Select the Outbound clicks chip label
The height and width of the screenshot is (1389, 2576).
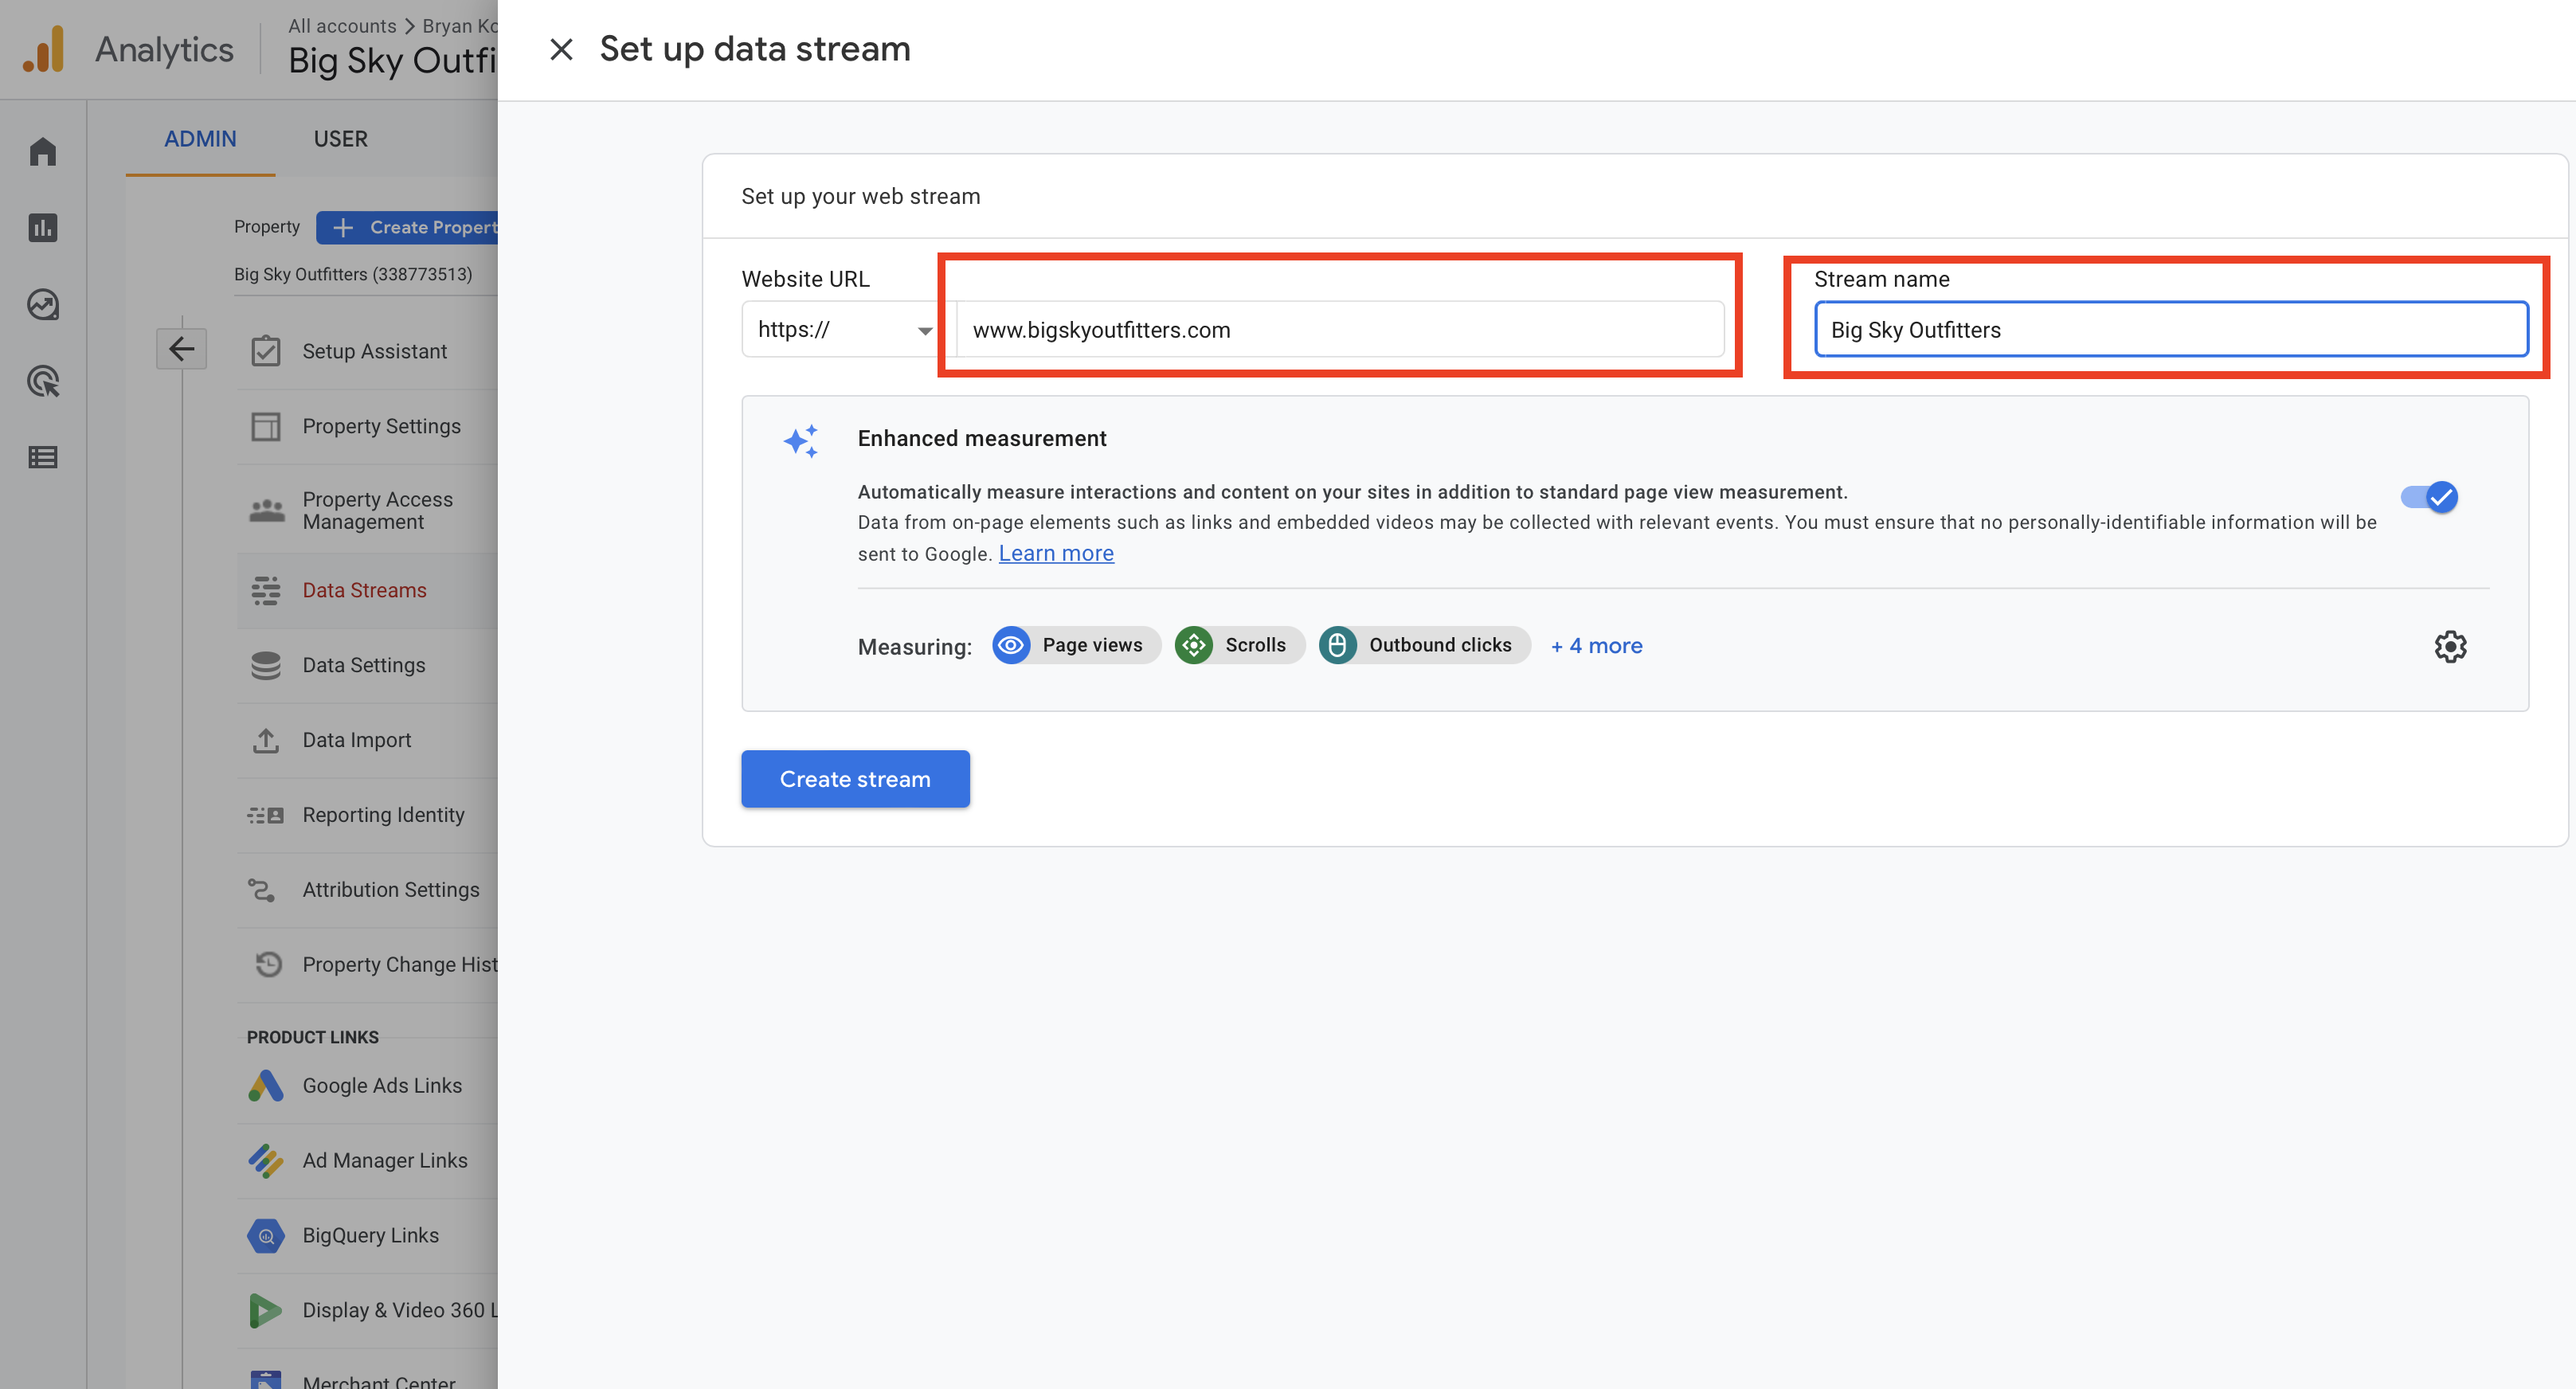click(1440, 645)
